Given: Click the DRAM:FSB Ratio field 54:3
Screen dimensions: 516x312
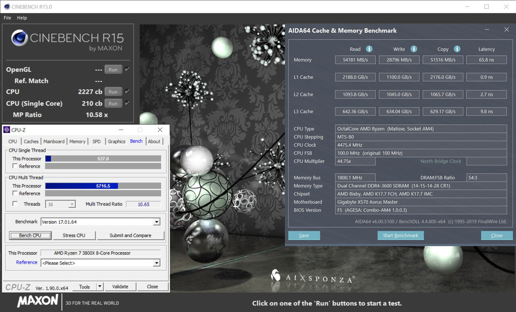Looking at the screenshot, I should tap(487, 178).
